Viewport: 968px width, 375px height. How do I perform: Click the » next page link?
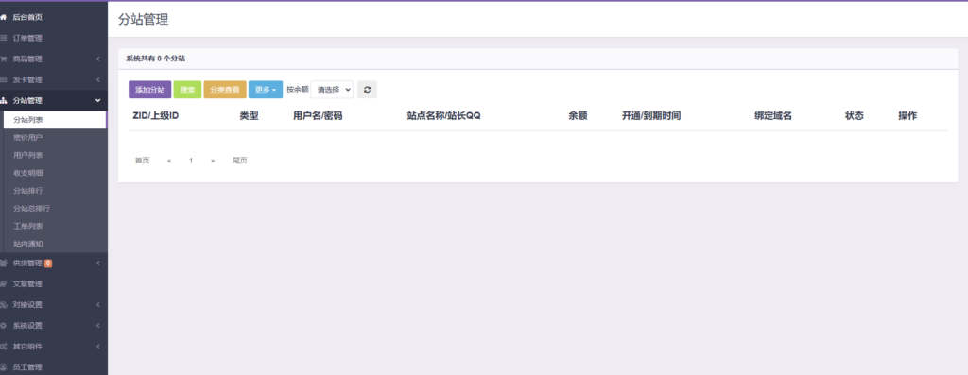click(213, 161)
